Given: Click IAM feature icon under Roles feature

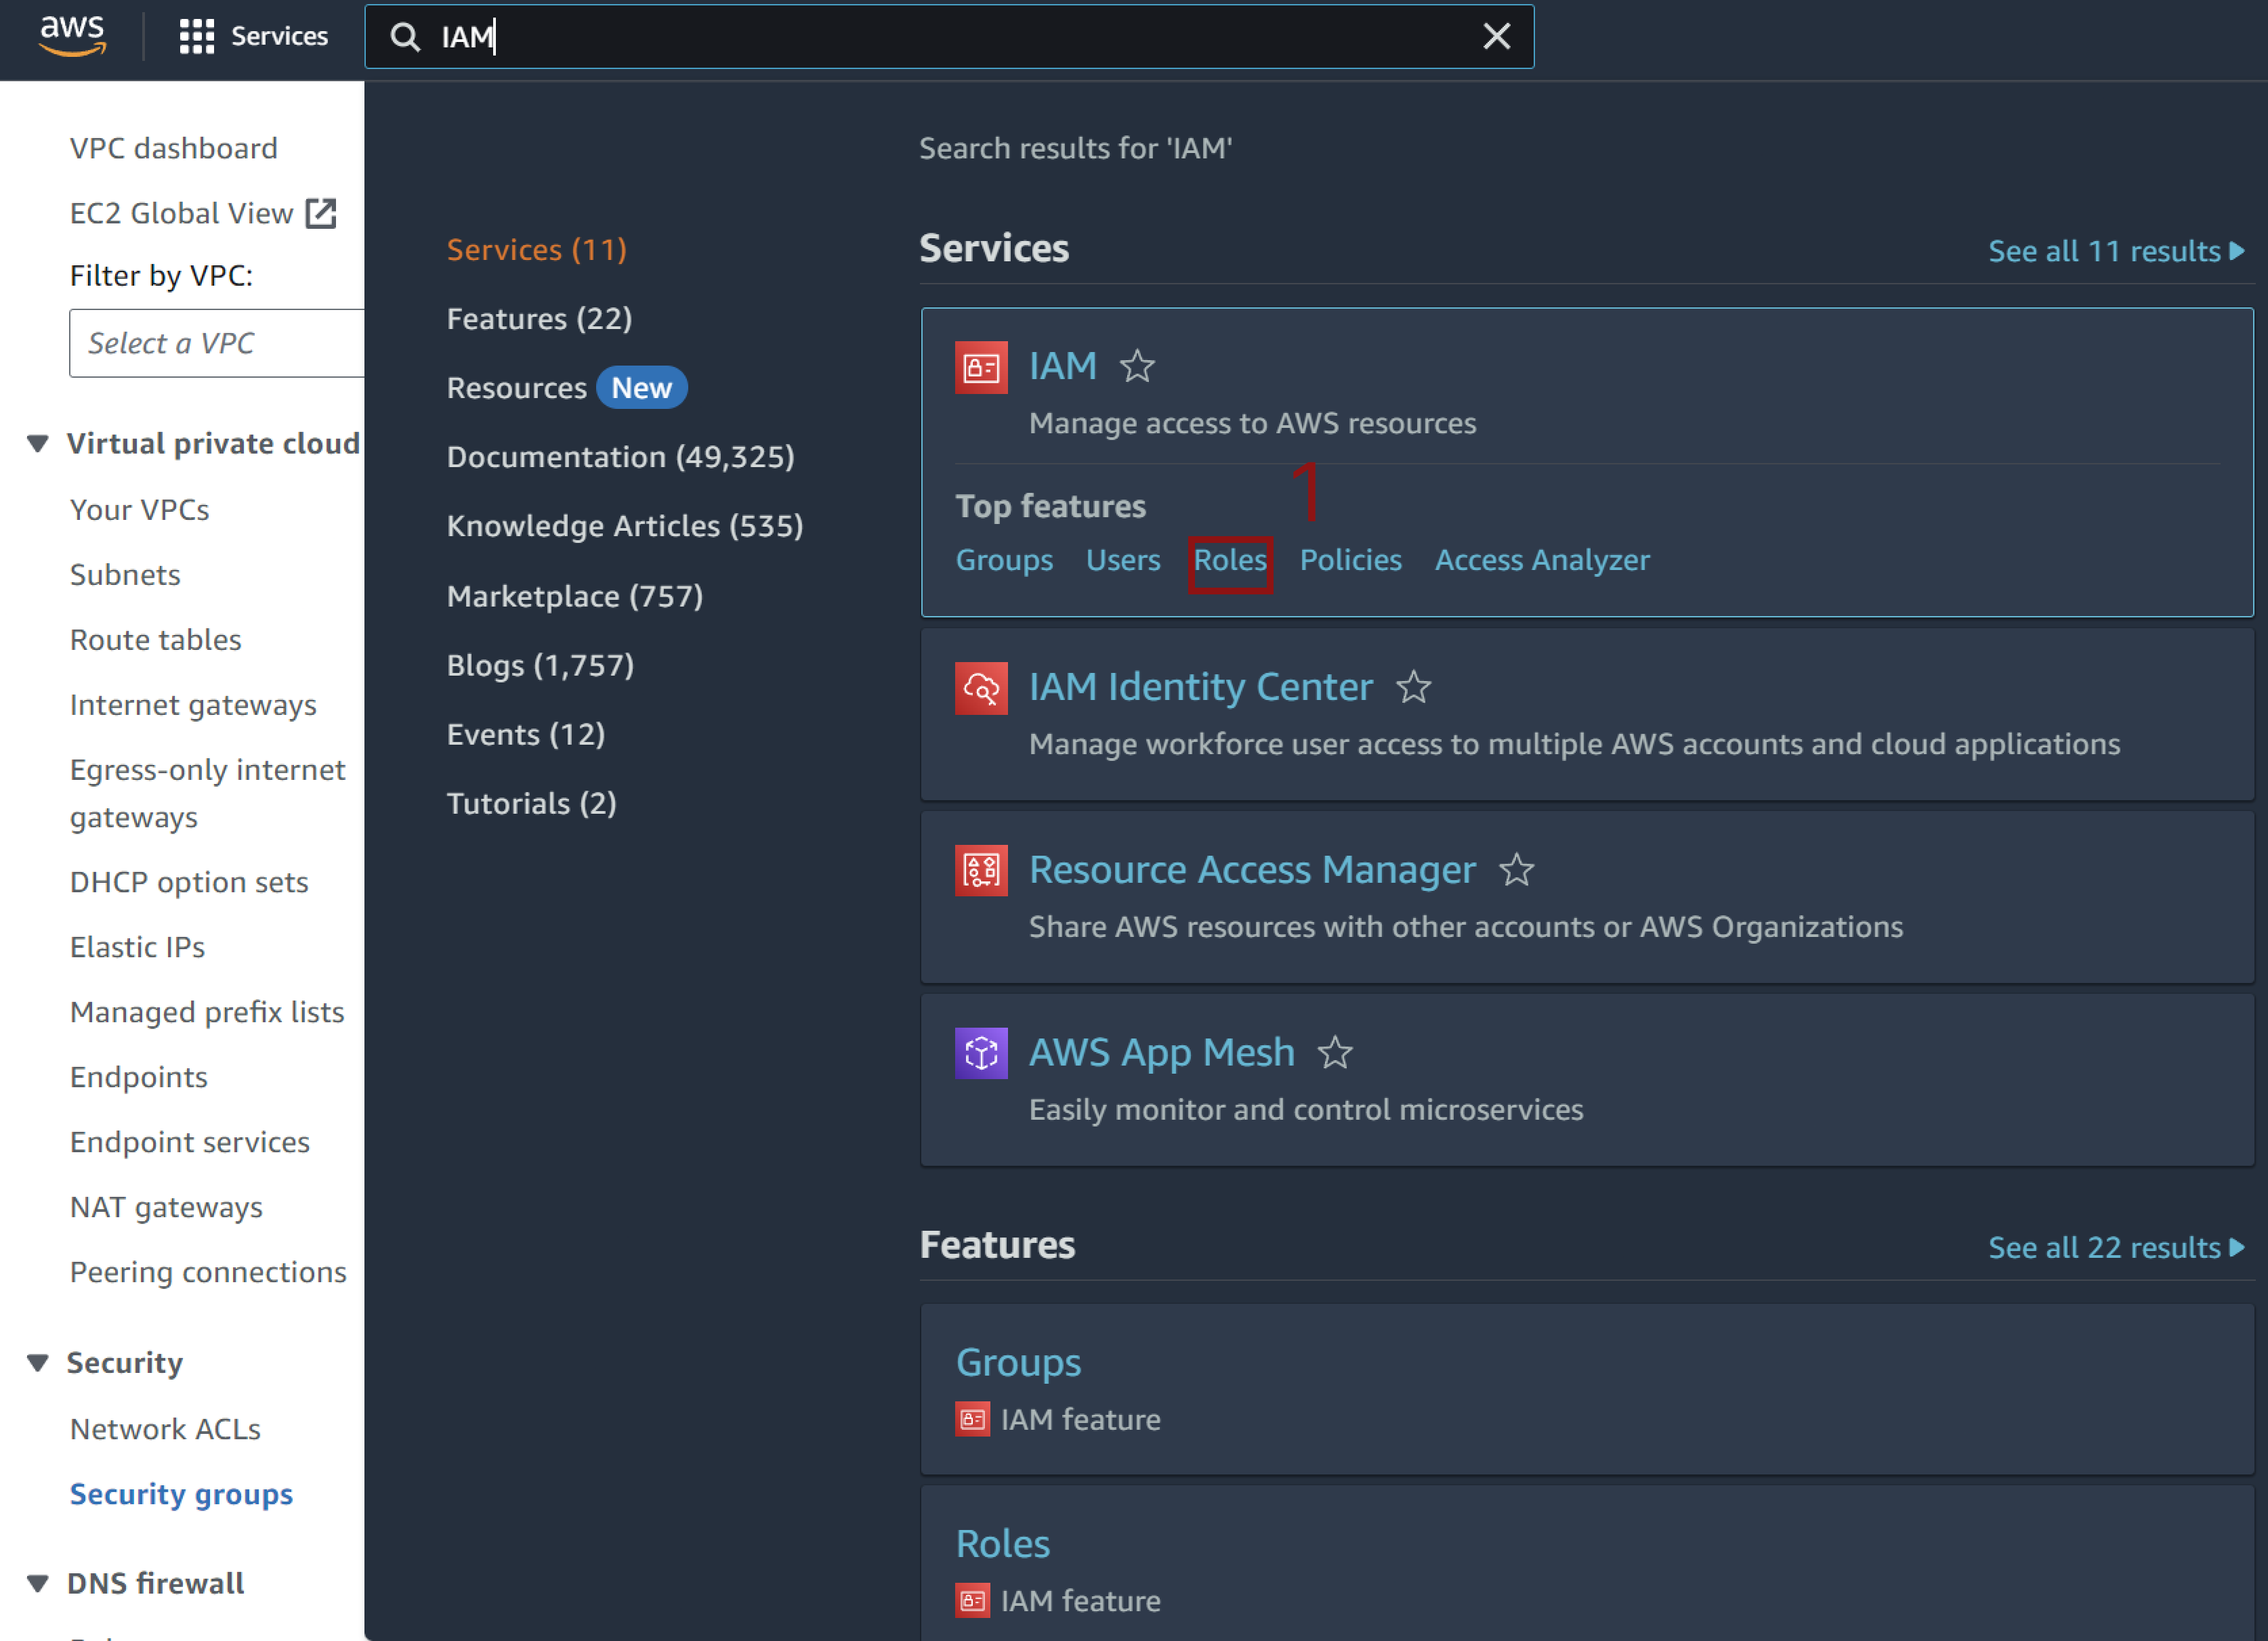Looking at the screenshot, I should tap(972, 1600).
